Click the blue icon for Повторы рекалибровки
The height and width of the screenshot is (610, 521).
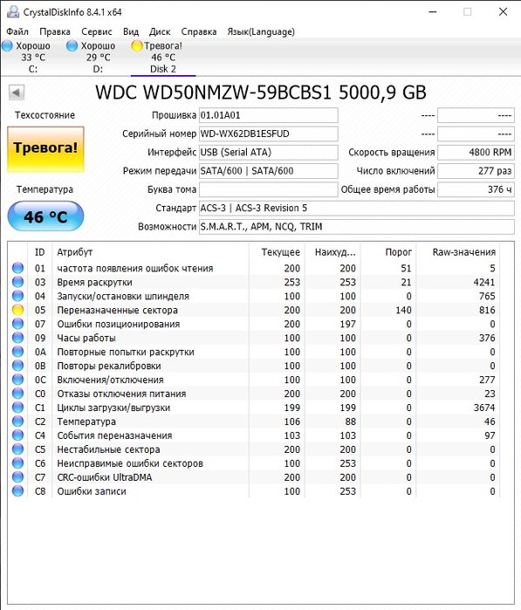18,366
